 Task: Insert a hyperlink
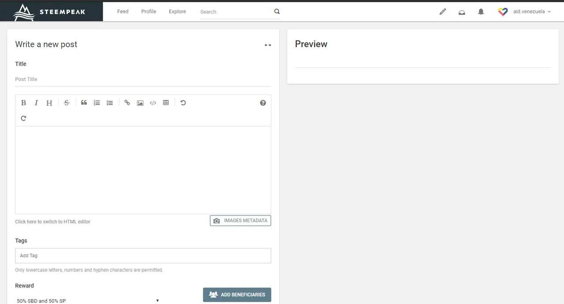pyautogui.click(x=127, y=103)
